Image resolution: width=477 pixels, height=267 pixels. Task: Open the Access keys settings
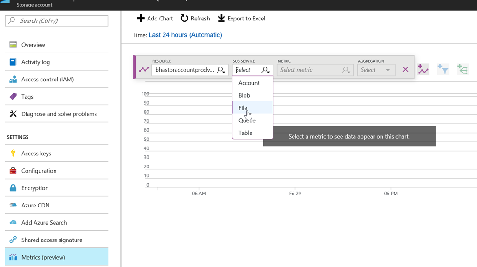pos(36,154)
